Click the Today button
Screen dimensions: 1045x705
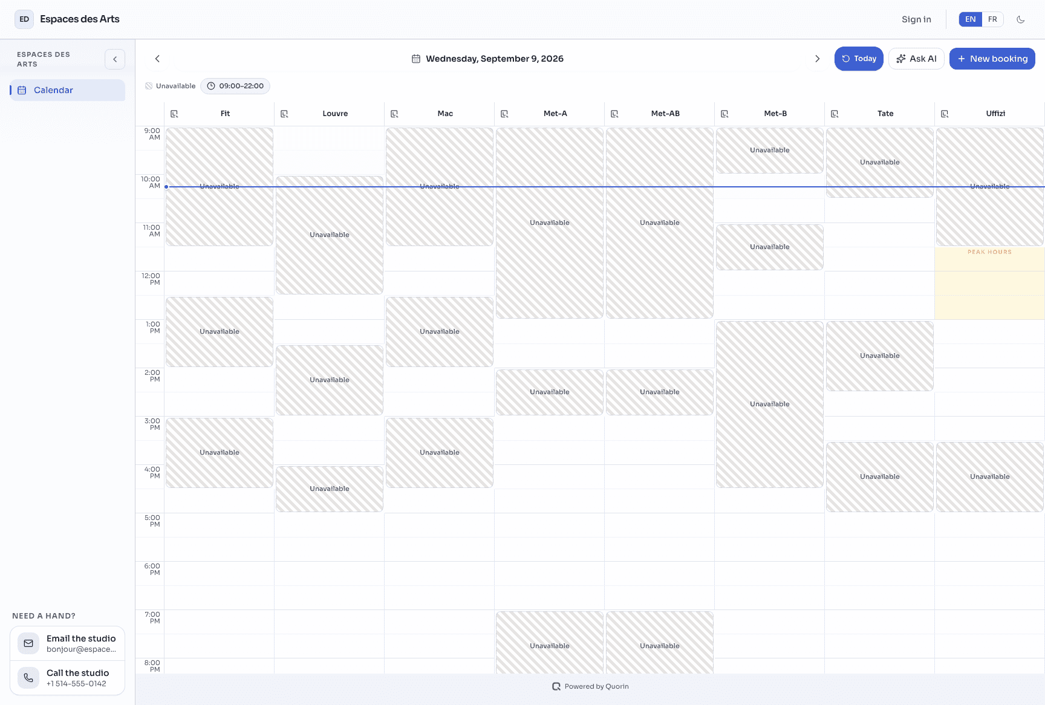pyautogui.click(x=859, y=59)
